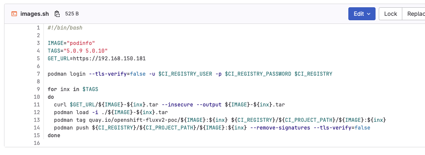
Task: Click line number 15 done line
Action: coord(37,135)
